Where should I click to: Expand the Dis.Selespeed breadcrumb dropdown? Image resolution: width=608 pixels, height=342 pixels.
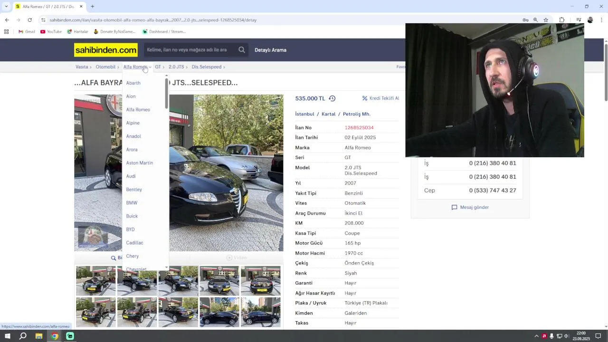tap(224, 67)
